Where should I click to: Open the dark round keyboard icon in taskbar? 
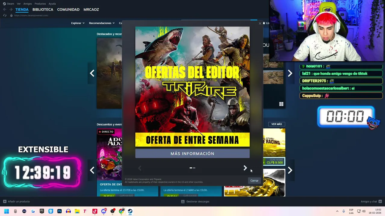(x=24, y=211)
